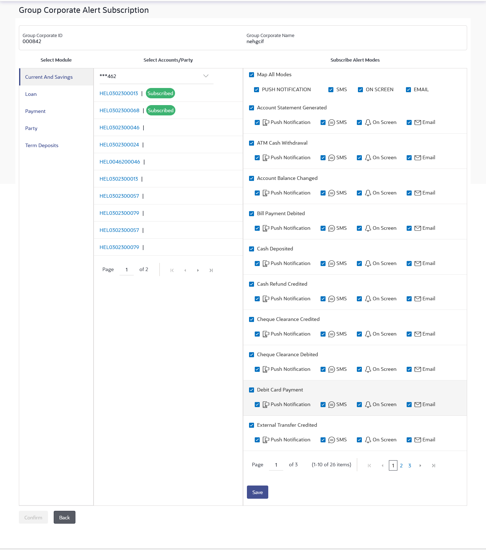The image size is (486, 550).
Task: Click the Save button
Action: point(258,492)
